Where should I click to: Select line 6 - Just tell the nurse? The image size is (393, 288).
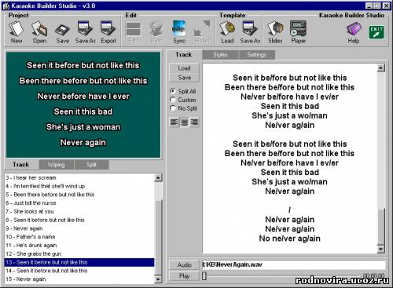point(79,202)
